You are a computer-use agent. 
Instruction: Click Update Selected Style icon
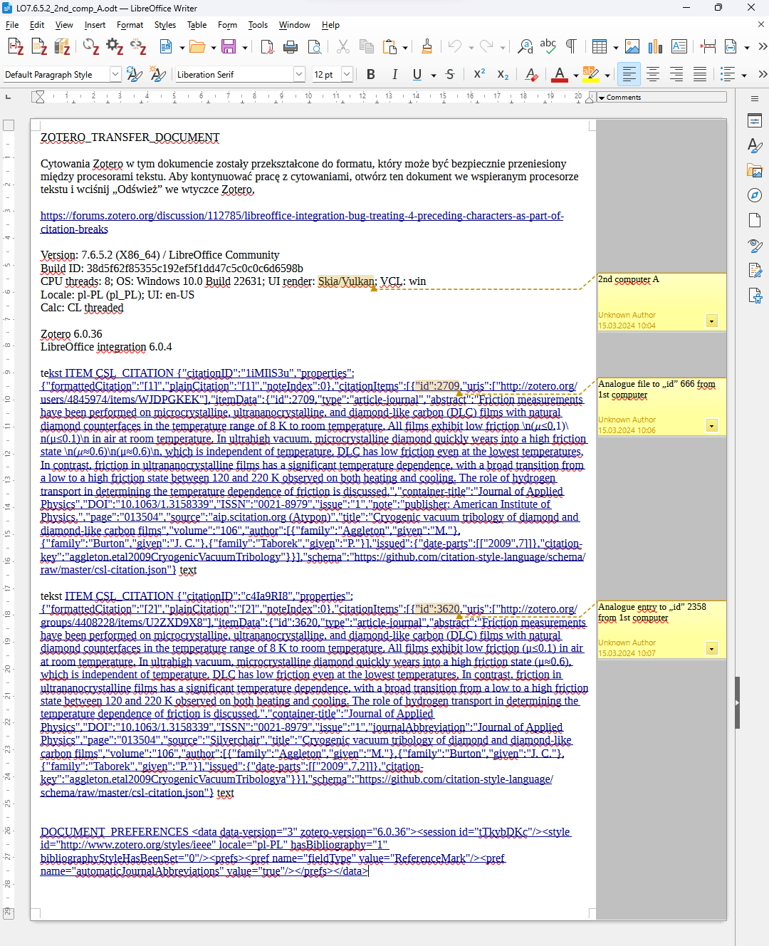coord(134,74)
